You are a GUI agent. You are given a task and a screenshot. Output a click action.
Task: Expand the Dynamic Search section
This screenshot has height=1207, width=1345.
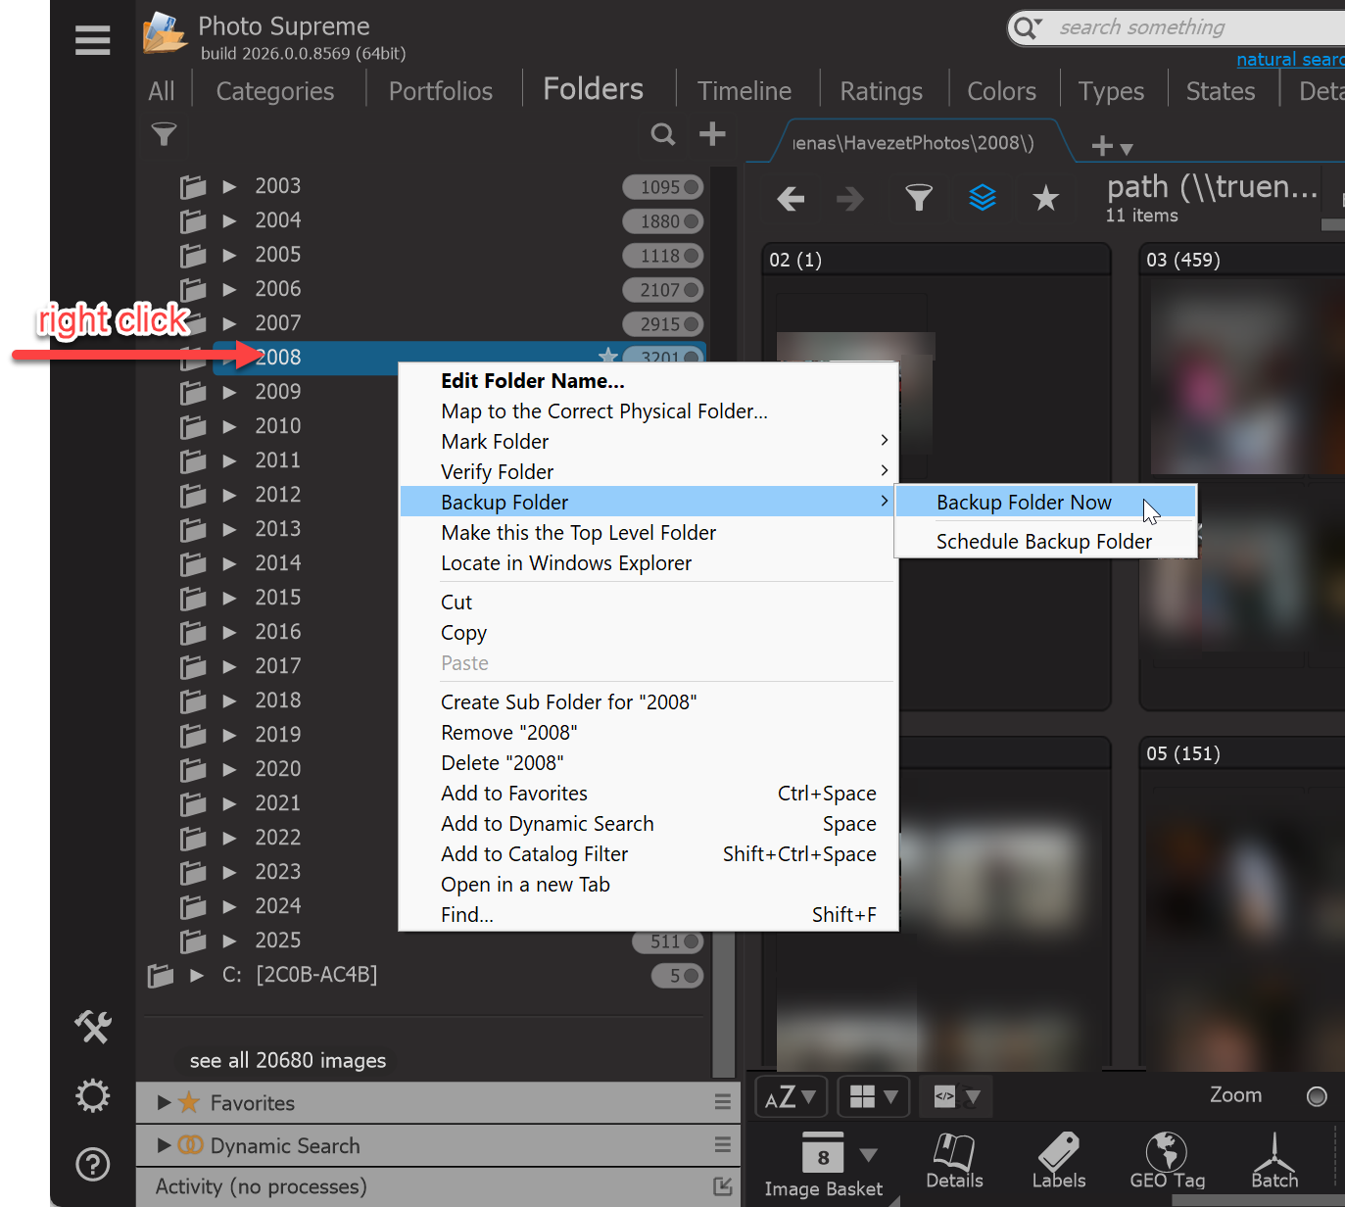(165, 1145)
